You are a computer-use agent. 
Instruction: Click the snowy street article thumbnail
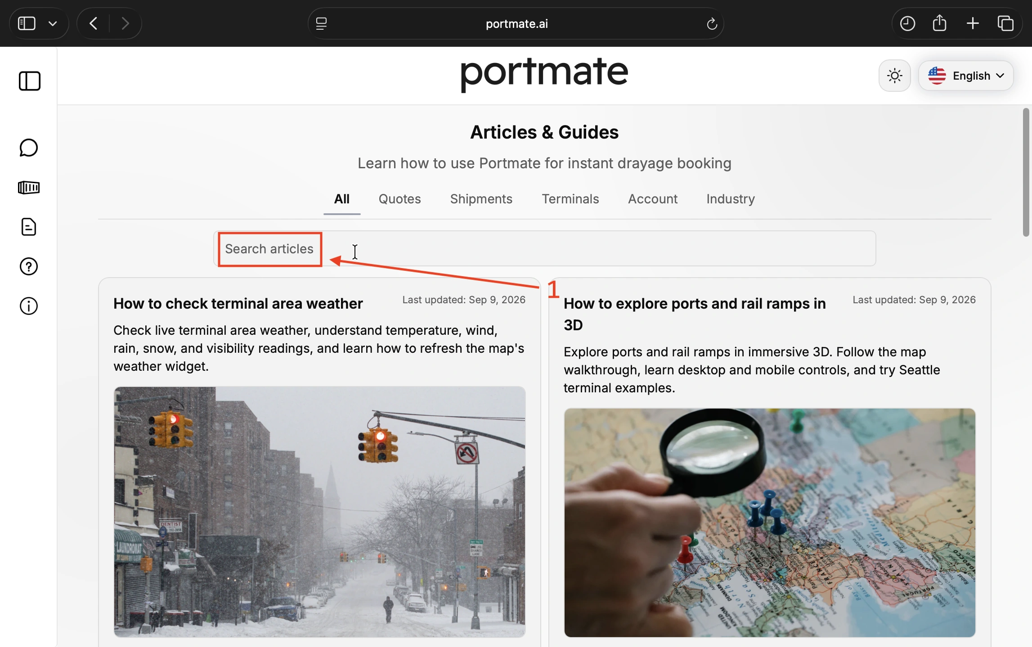pos(319,512)
